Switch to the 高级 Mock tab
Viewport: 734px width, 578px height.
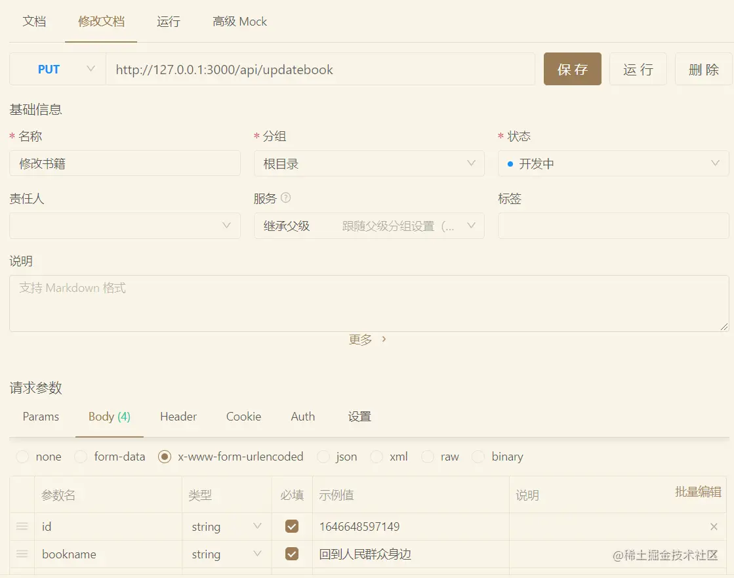239,22
